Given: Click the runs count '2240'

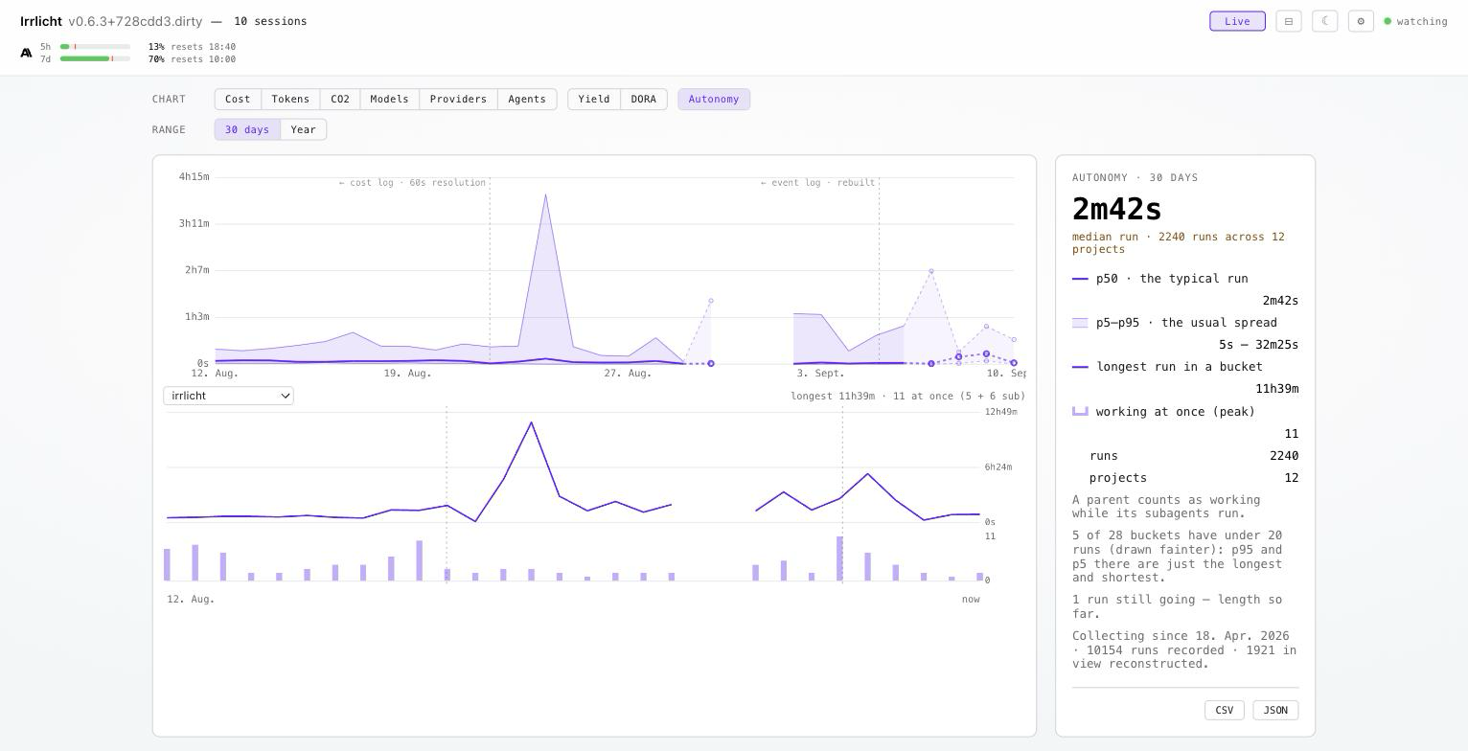Looking at the screenshot, I should pos(1284,456).
